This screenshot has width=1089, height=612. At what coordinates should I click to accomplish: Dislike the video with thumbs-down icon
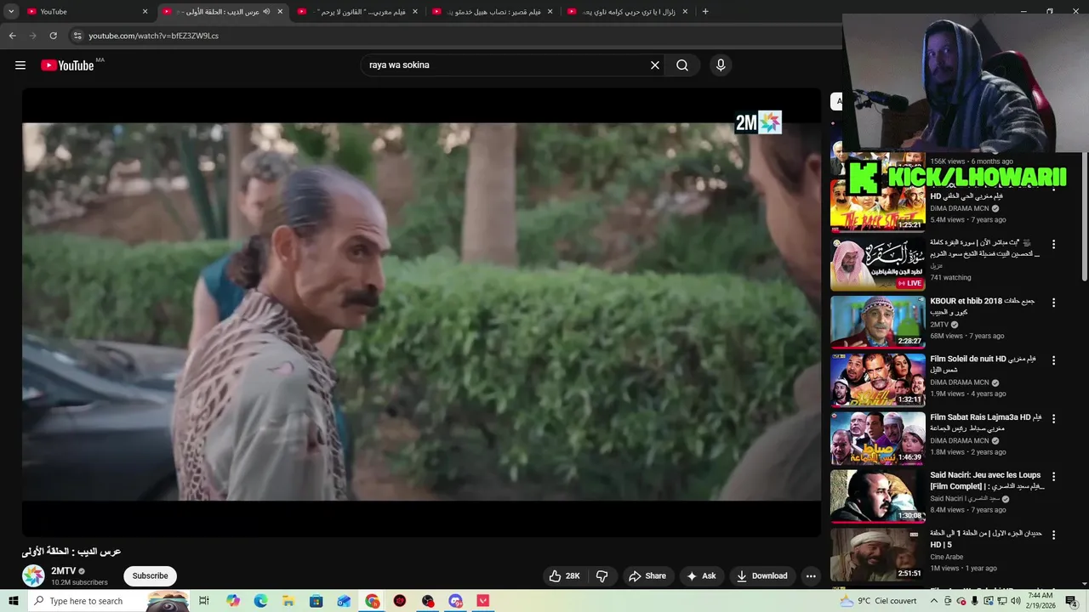602,576
